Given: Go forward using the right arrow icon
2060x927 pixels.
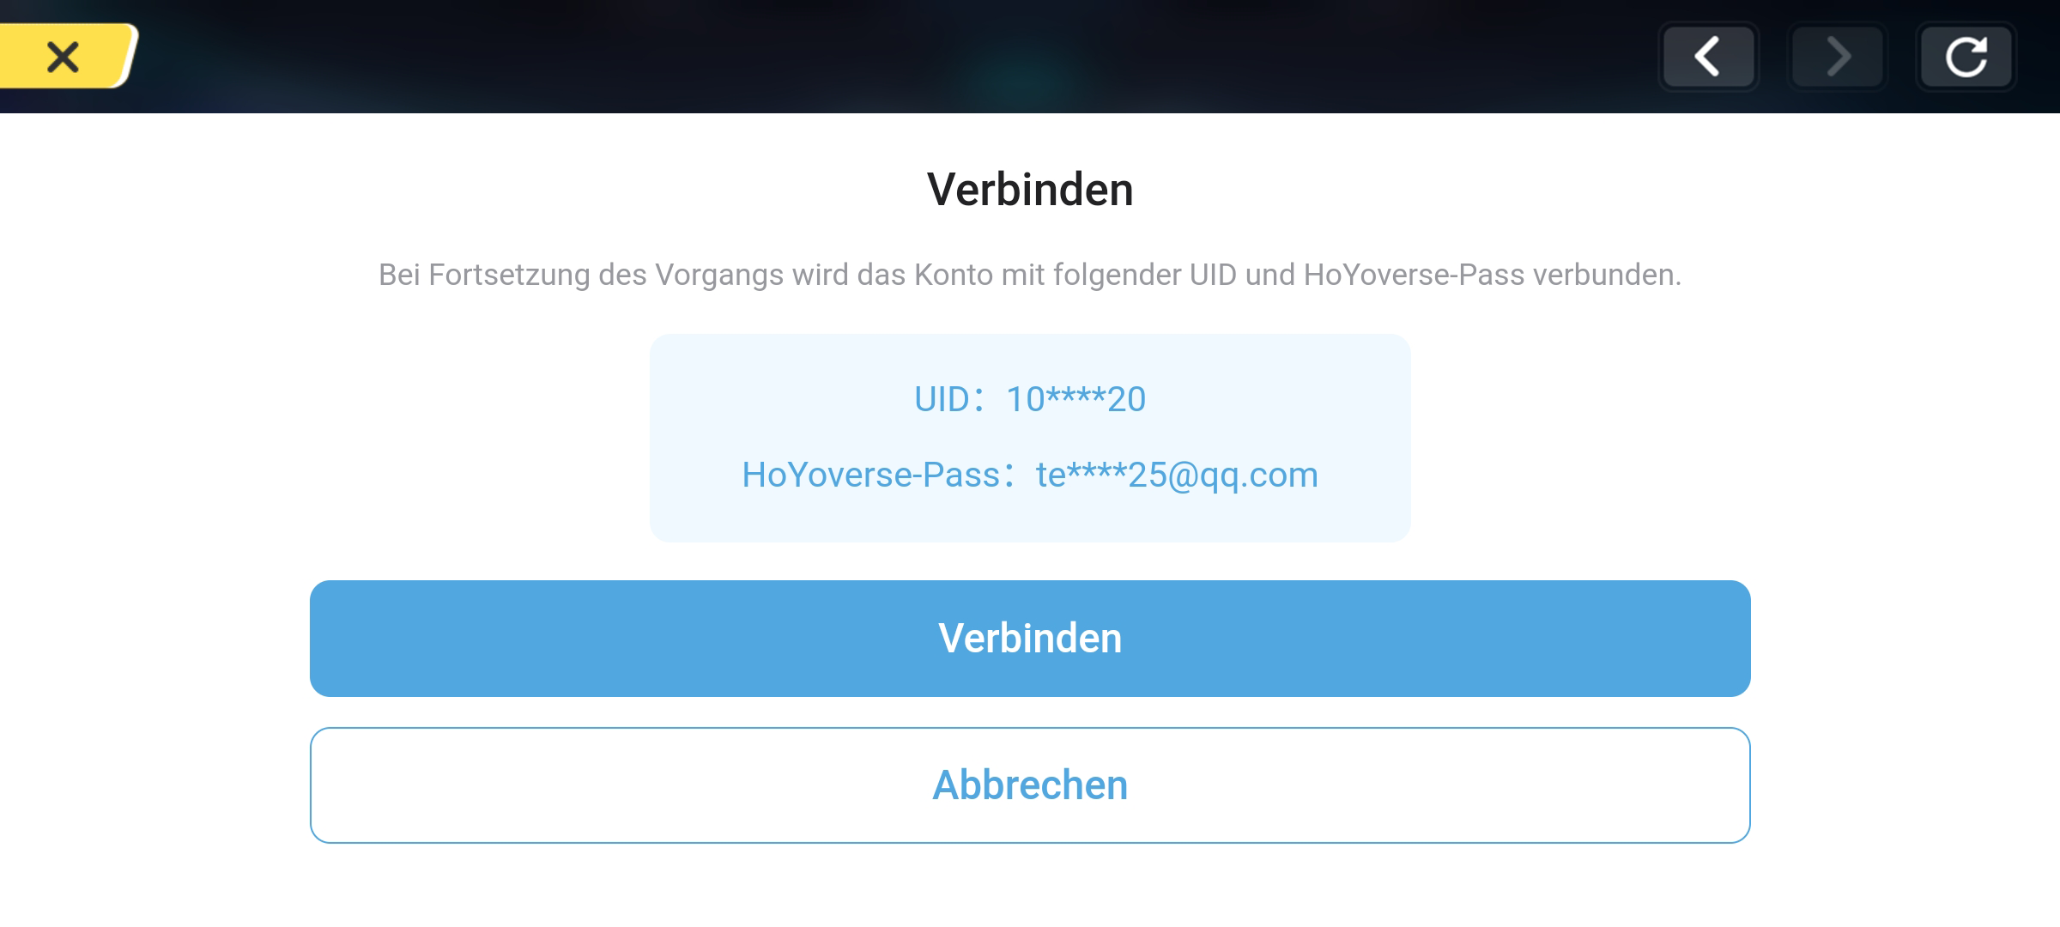Looking at the screenshot, I should click(x=1837, y=57).
